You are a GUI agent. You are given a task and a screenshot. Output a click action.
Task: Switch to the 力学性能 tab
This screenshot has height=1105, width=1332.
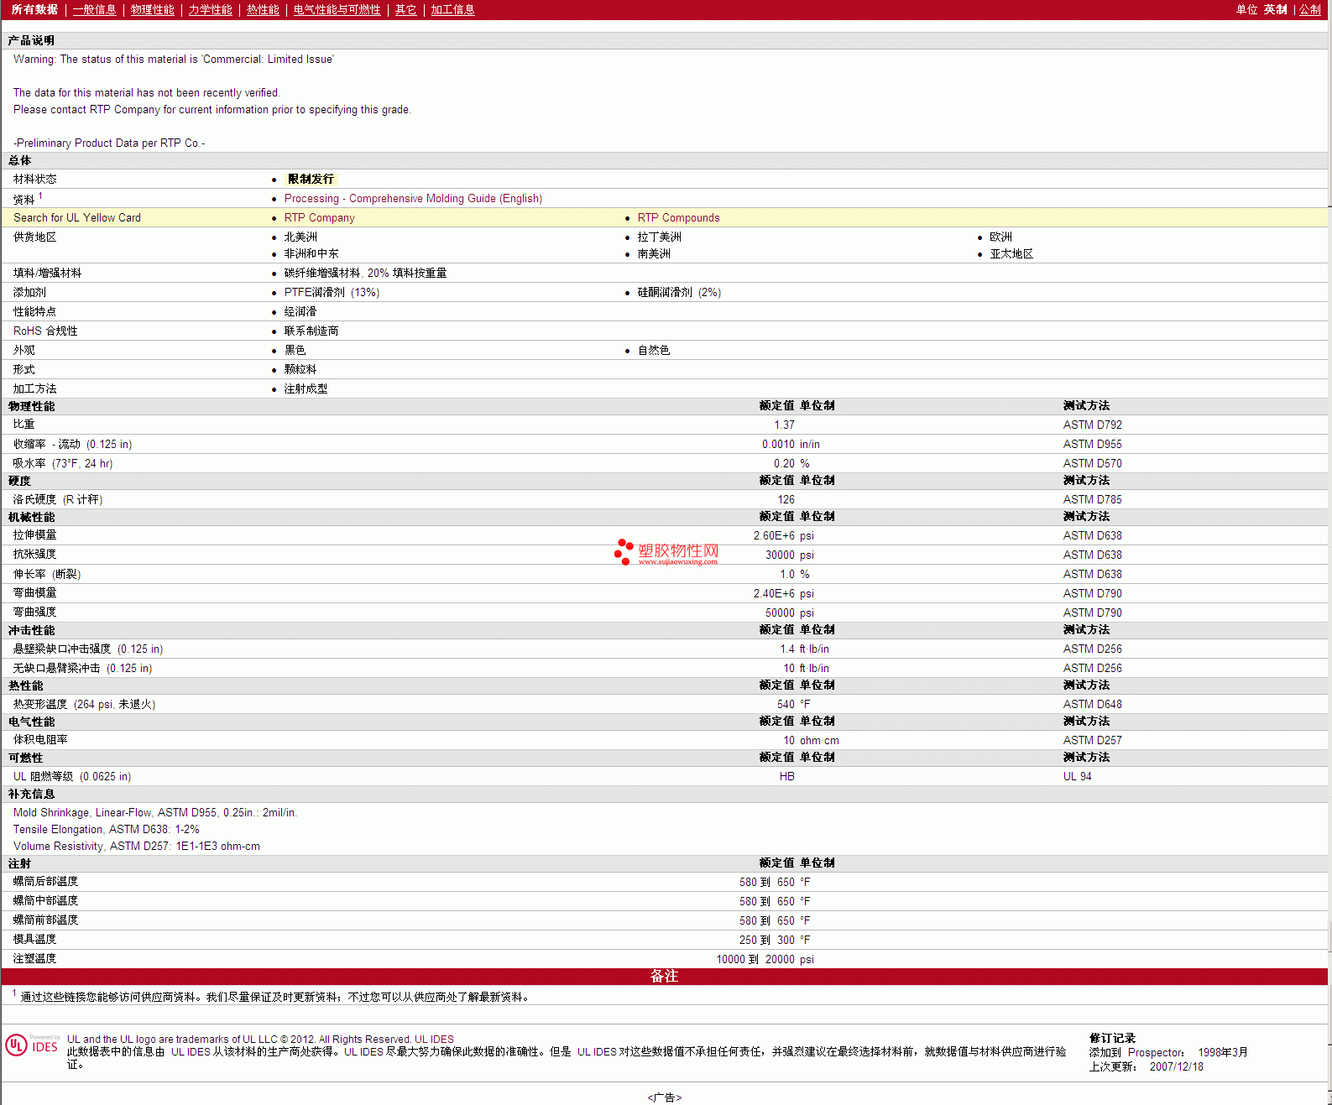[x=210, y=10]
